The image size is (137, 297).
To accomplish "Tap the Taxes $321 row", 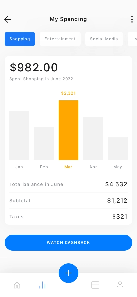I will click(68, 217).
